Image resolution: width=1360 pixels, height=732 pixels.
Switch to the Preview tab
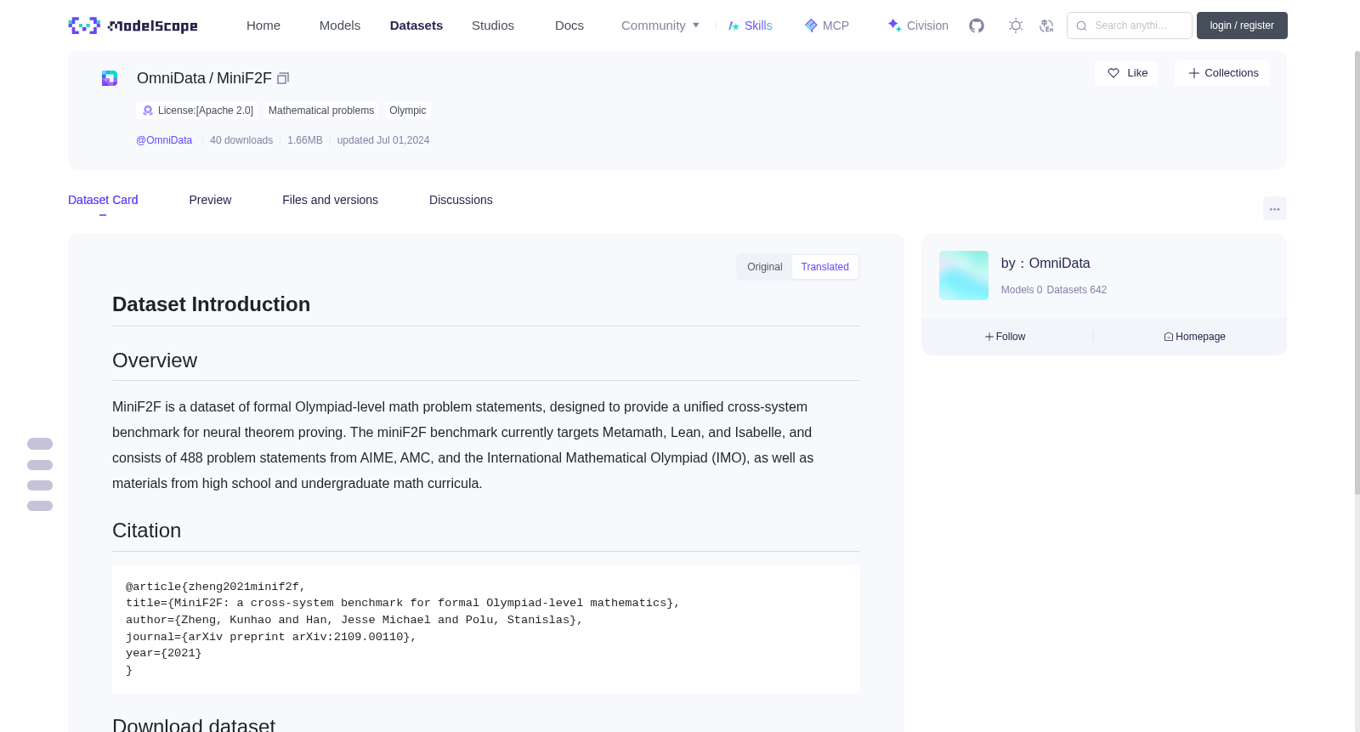pyautogui.click(x=210, y=200)
